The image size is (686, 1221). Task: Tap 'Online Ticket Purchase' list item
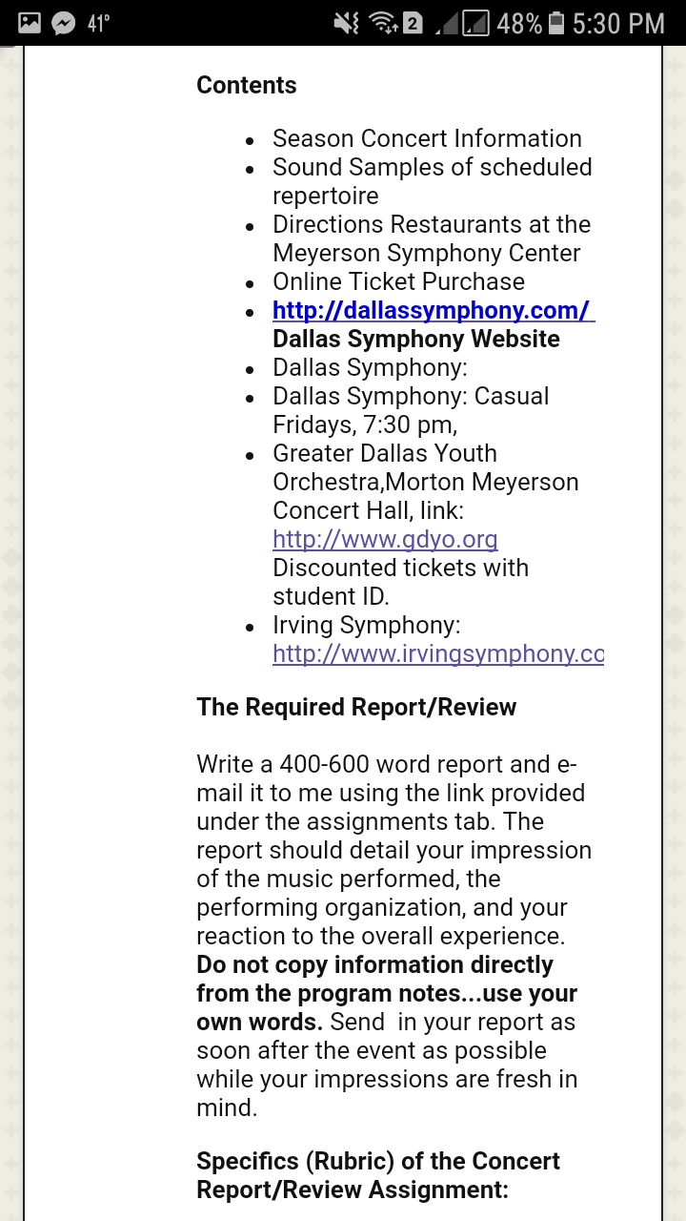pos(398,281)
